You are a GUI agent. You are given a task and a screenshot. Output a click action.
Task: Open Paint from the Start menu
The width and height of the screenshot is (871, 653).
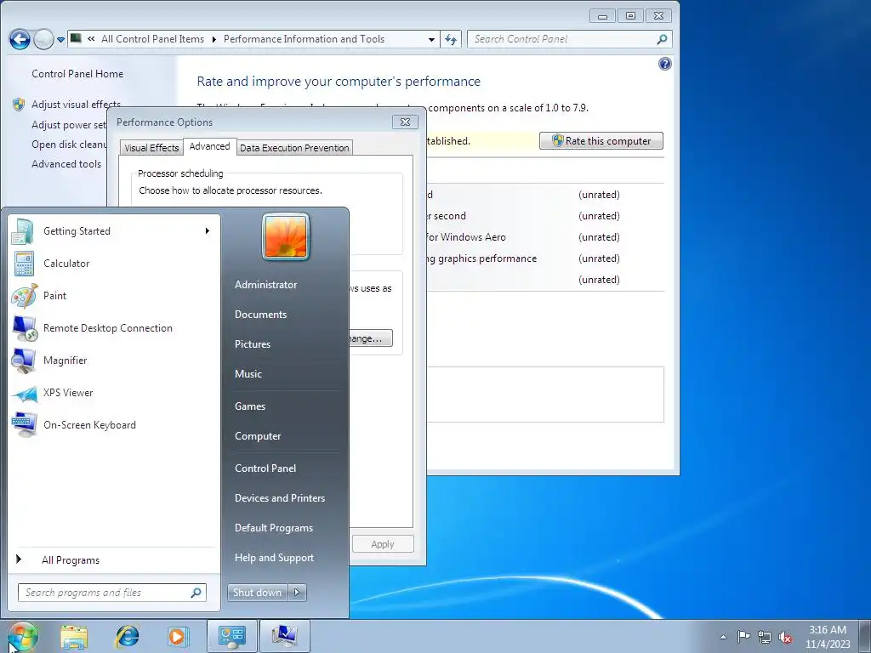(x=114, y=295)
